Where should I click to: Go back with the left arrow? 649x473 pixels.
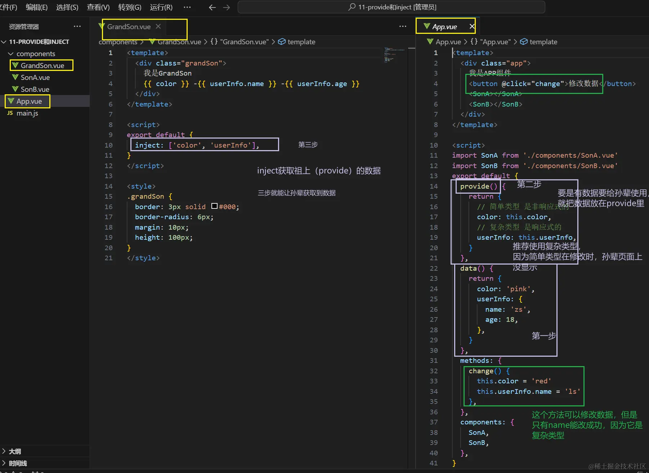[212, 7]
